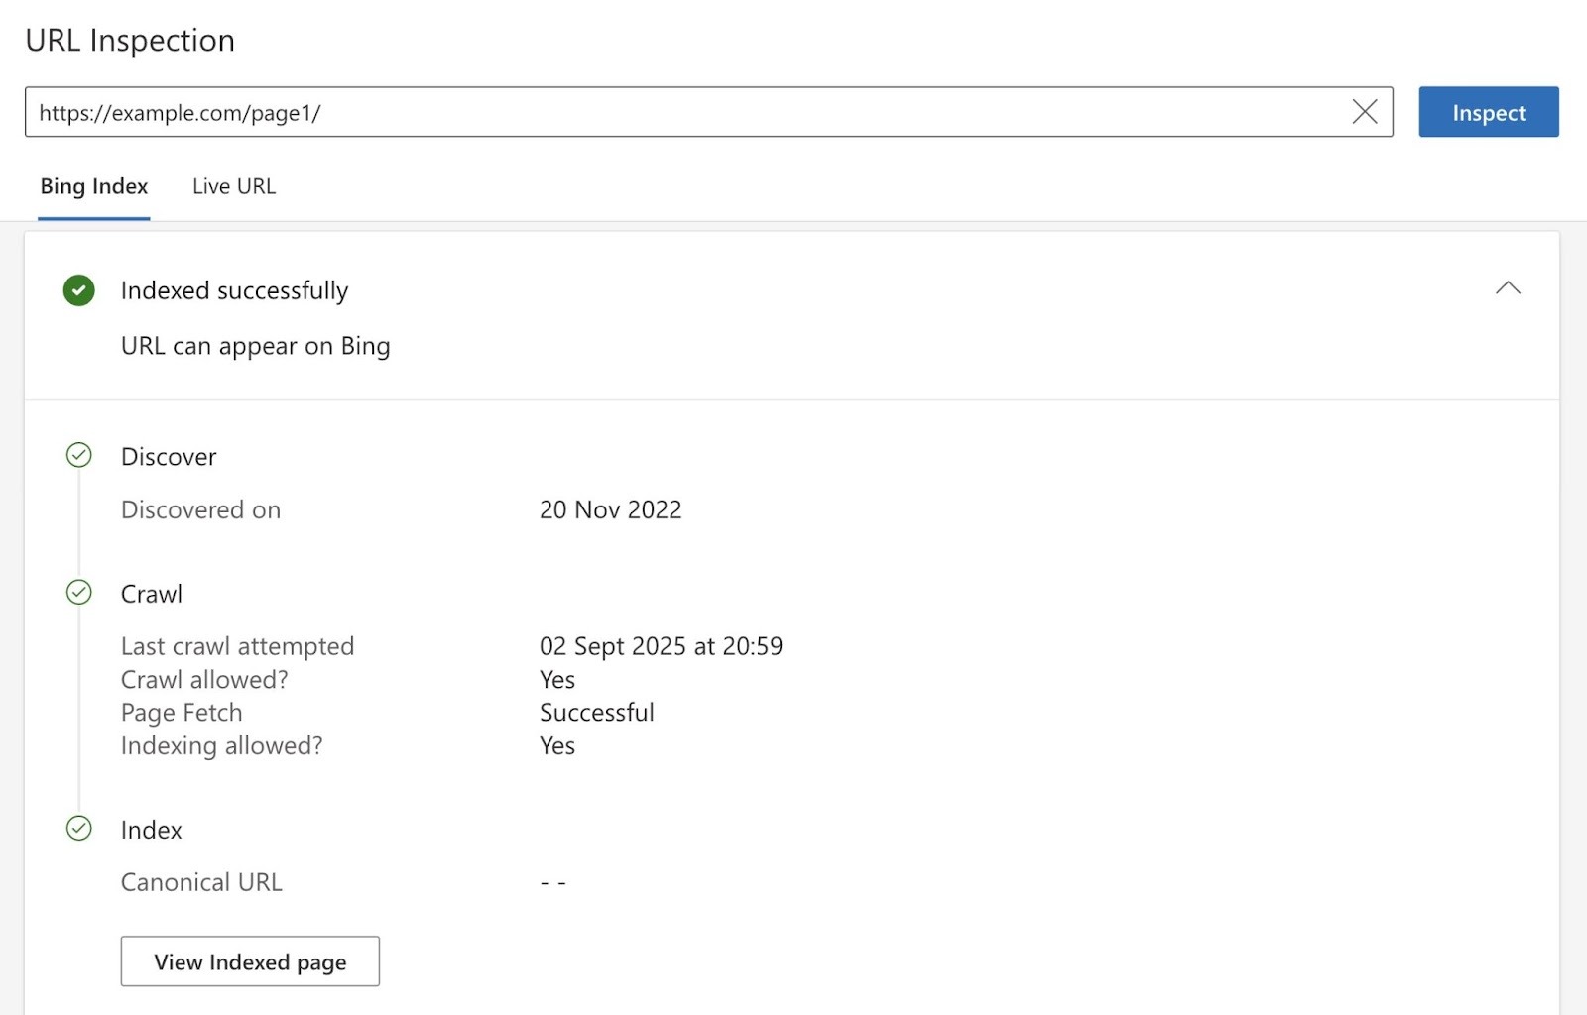Click the checkmark icon beside Crawl
The width and height of the screenshot is (1587, 1015).
pos(79,593)
